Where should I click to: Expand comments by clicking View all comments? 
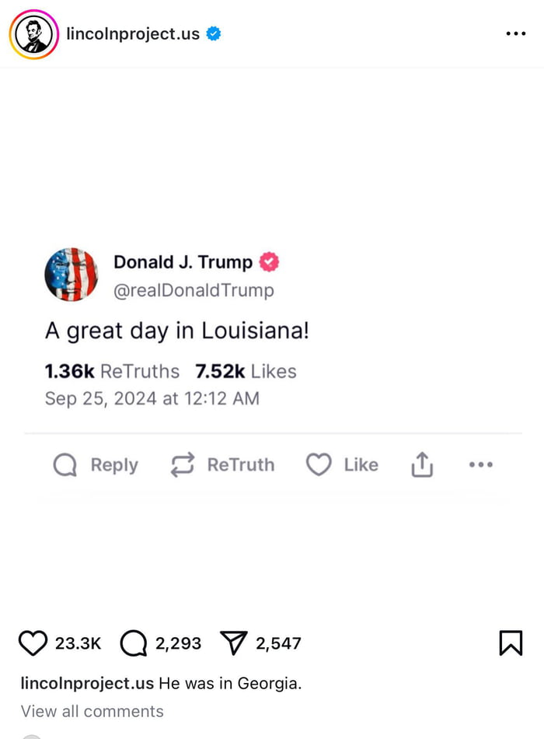(x=92, y=711)
